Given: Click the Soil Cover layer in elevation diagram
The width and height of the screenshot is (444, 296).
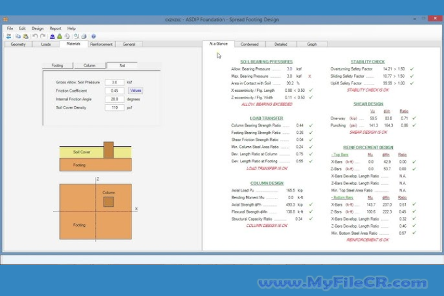Looking at the screenshot, I should pyautogui.click(x=82, y=152).
